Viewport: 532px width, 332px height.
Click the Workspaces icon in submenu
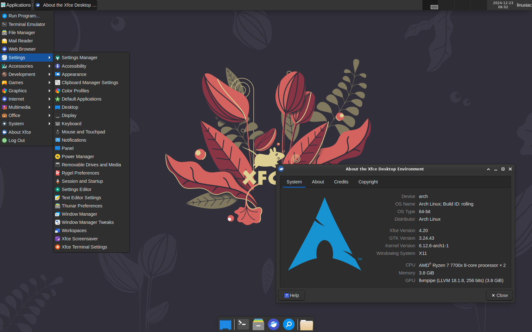point(58,231)
